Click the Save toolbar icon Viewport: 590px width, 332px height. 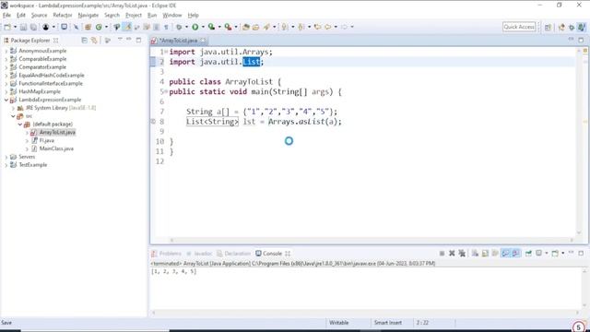point(23,27)
